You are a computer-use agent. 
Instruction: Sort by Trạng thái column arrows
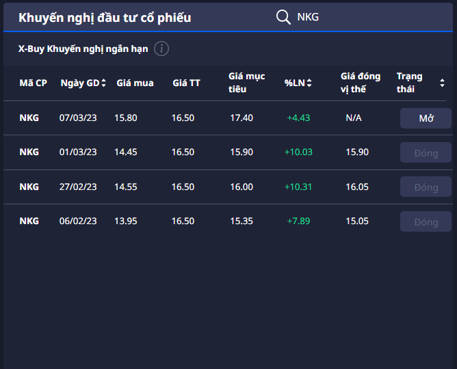441,83
